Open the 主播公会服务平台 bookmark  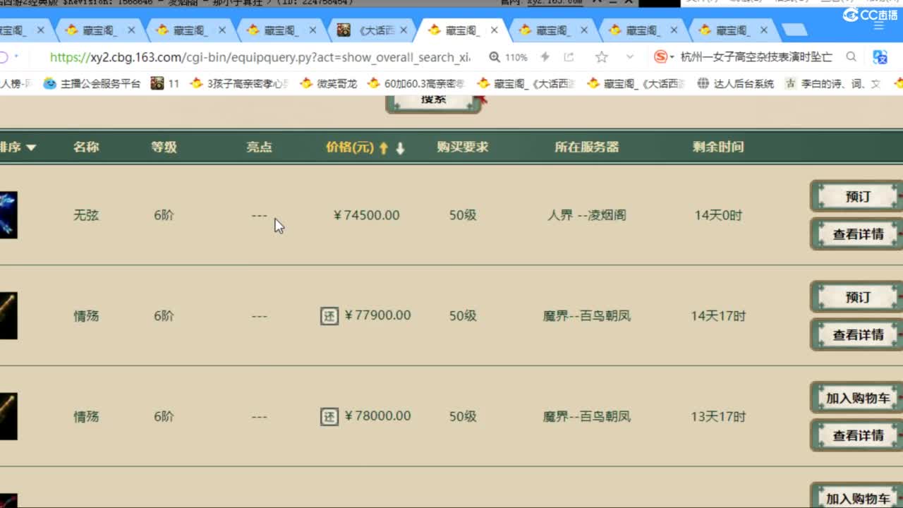pyautogui.click(x=92, y=83)
